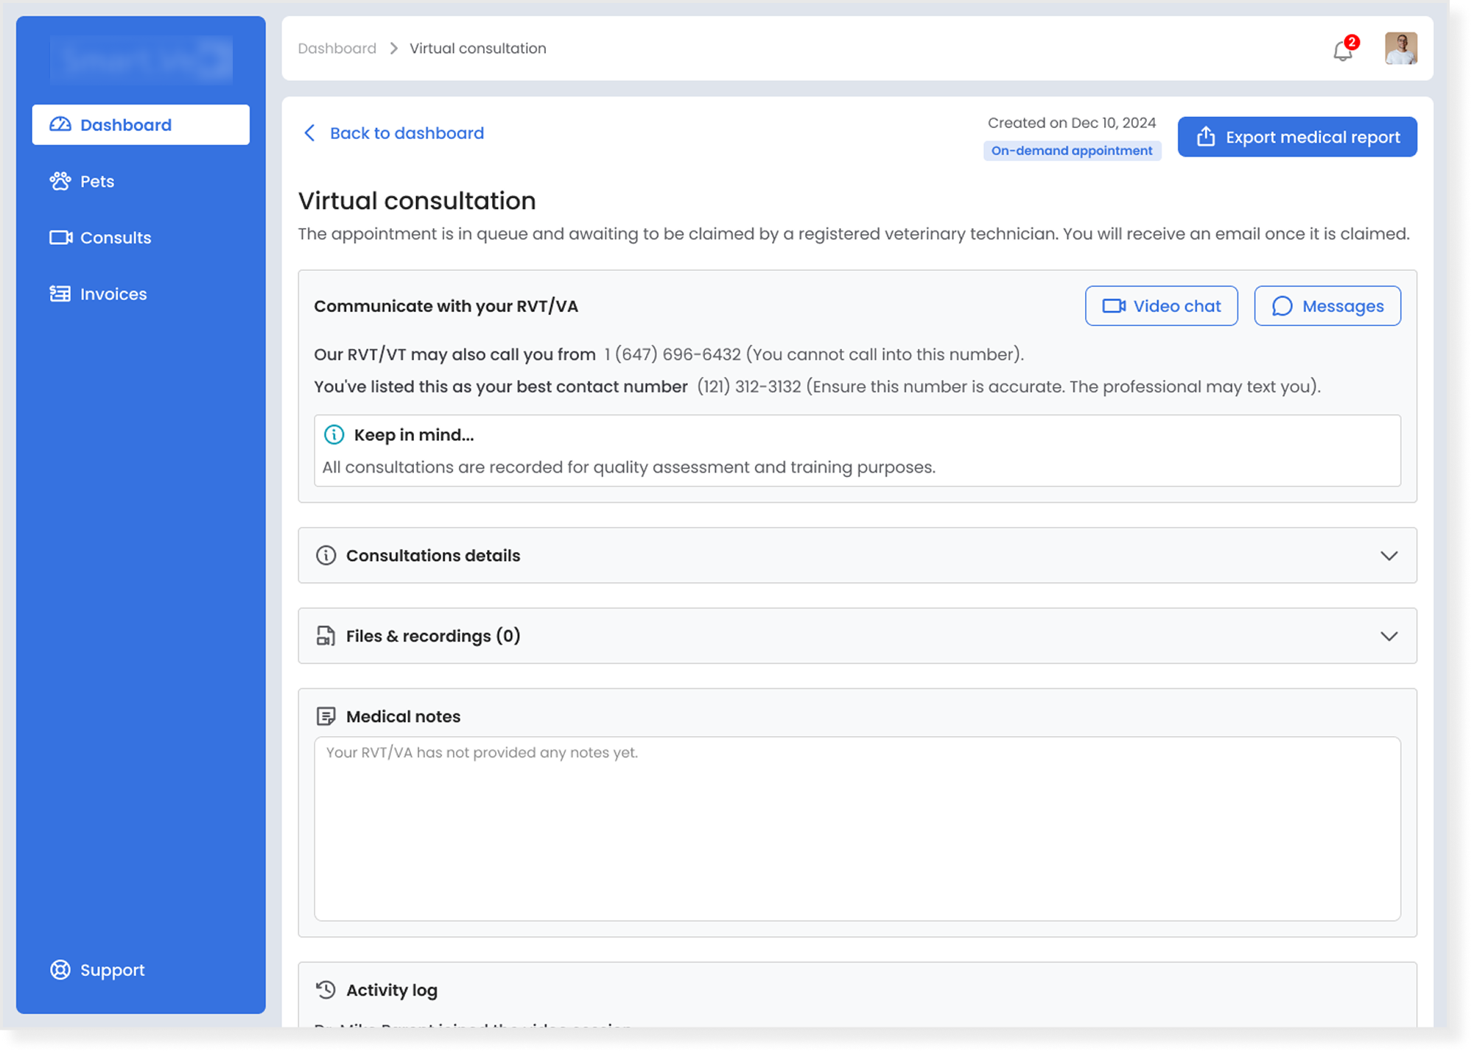The height and width of the screenshot is (1054, 1474).
Task: Open Messages with your RVT/VA
Action: (x=1327, y=306)
